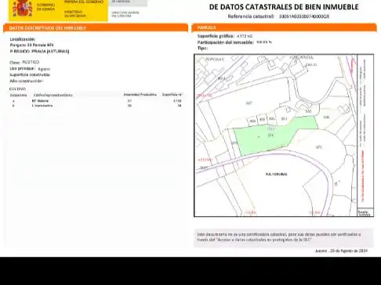The width and height of the screenshot is (381, 285).
Task: Select the 'MT Matorral' crop row
Action: [96, 101]
